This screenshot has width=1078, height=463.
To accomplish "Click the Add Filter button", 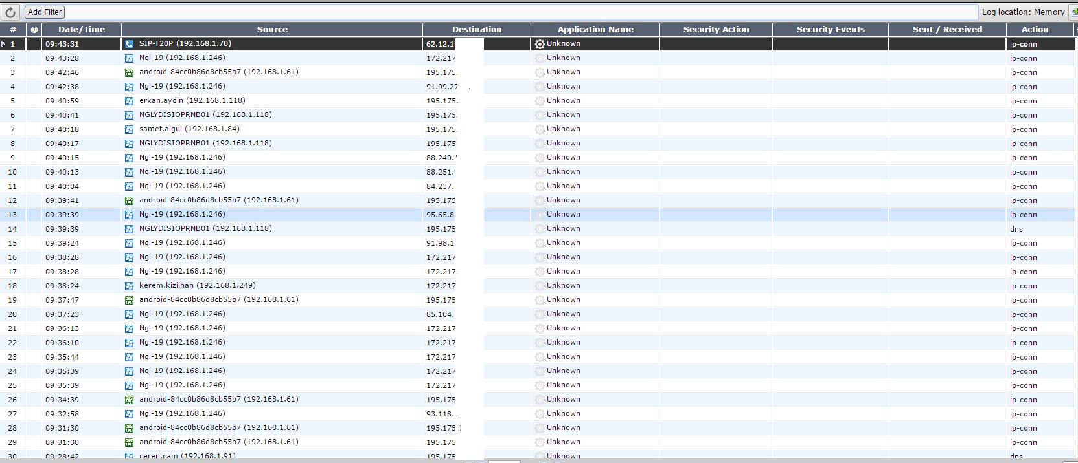I will coord(45,12).
